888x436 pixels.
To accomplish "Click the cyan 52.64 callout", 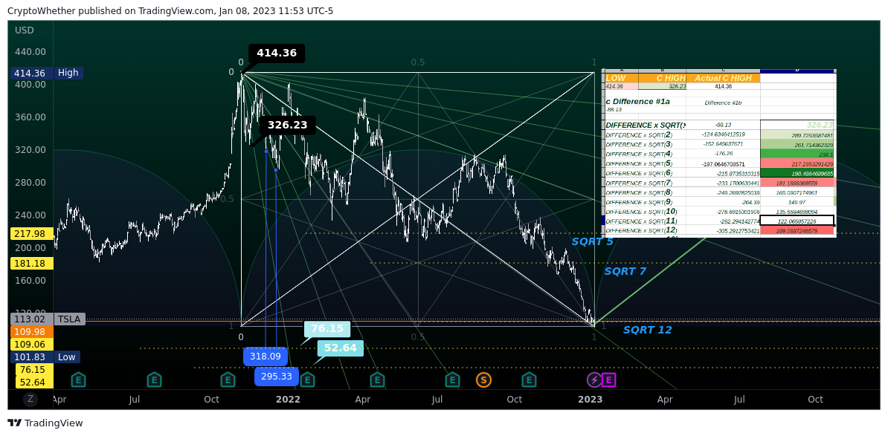I will coord(341,348).
